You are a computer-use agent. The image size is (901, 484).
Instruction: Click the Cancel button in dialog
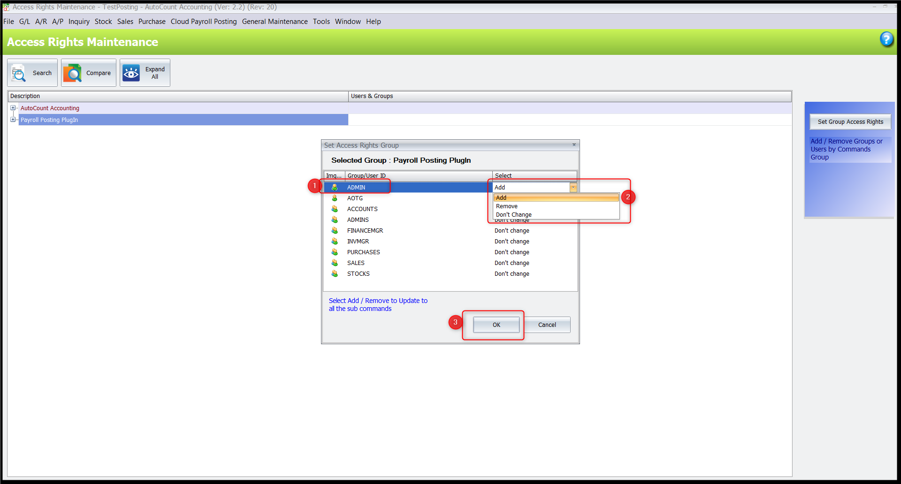[547, 325]
